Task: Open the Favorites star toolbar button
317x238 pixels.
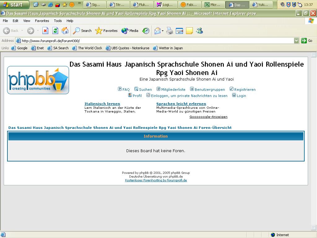Action: [x=106, y=31]
